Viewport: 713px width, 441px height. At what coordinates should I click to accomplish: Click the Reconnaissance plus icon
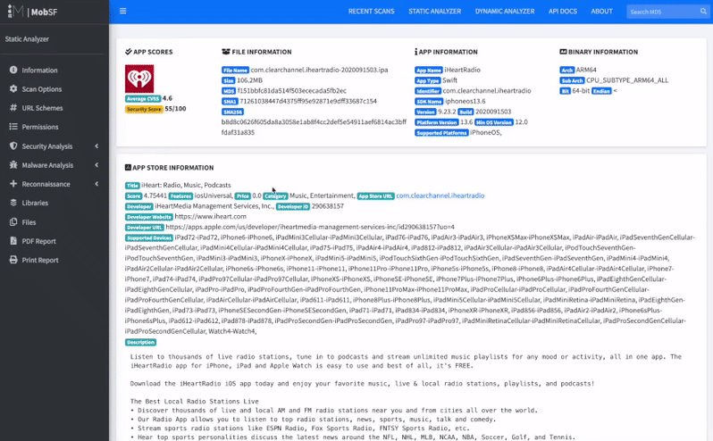[x=13, y=184]
